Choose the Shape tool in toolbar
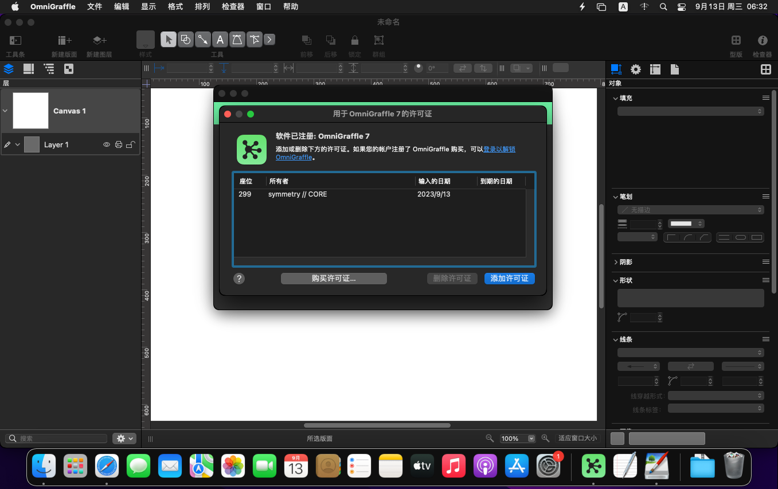The height and width of the screenshot is (489, 778). pyautogui.click(x=185, y=40)
